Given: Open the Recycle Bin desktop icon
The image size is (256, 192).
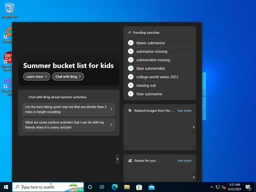Looking at the screenshot, I should click(x=10, y=10).
